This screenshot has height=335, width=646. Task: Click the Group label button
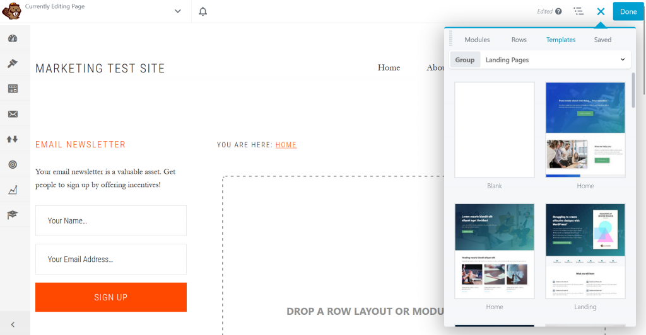[465, 60]
